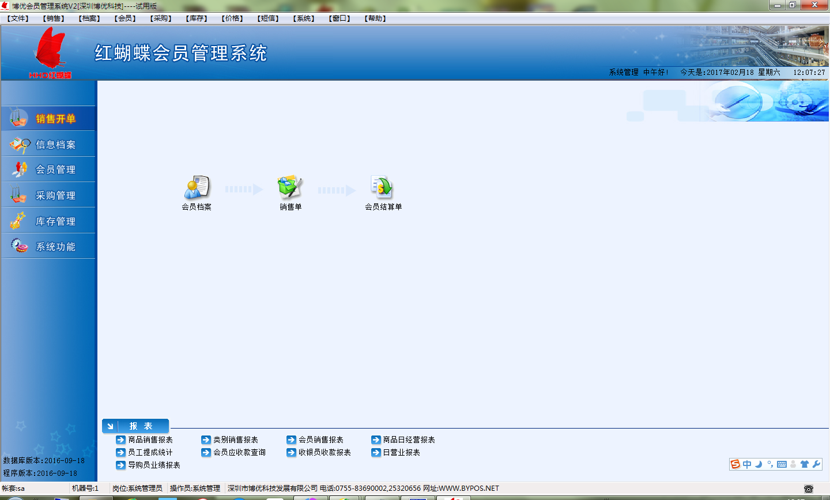Open the IME soft keyboard icon
The image size is (830, 500).
click(x=782, y=464)
